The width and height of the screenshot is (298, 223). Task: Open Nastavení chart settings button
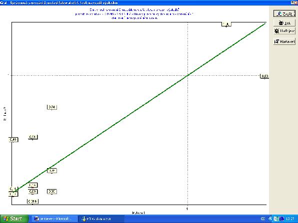[284, 41]
